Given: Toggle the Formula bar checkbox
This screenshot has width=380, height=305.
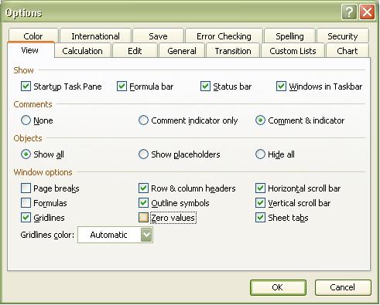Looking at the screenshot, I should coord(122,86).
